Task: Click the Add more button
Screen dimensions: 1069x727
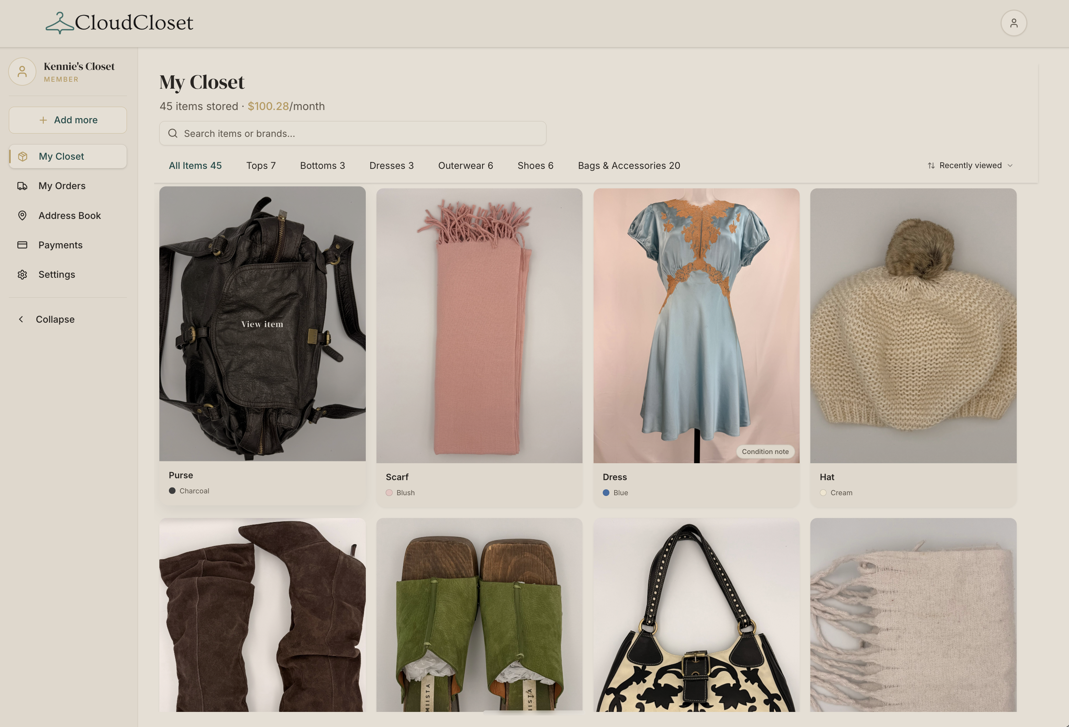Action: click(x=68, y=120)
